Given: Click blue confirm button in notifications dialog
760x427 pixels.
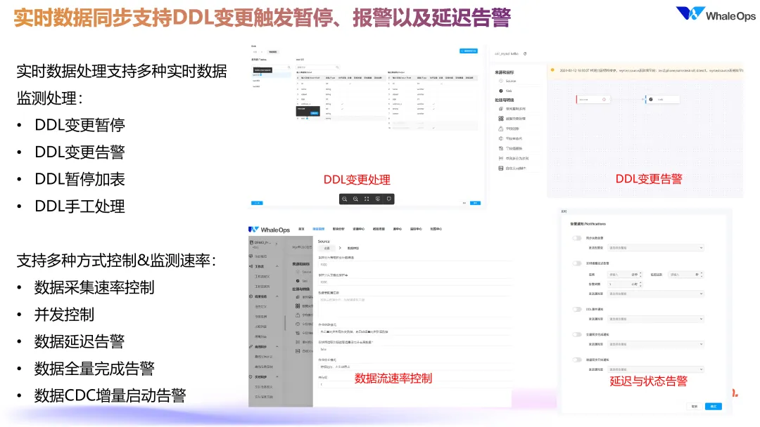Looking at the screenshot, I should (713, 406).
